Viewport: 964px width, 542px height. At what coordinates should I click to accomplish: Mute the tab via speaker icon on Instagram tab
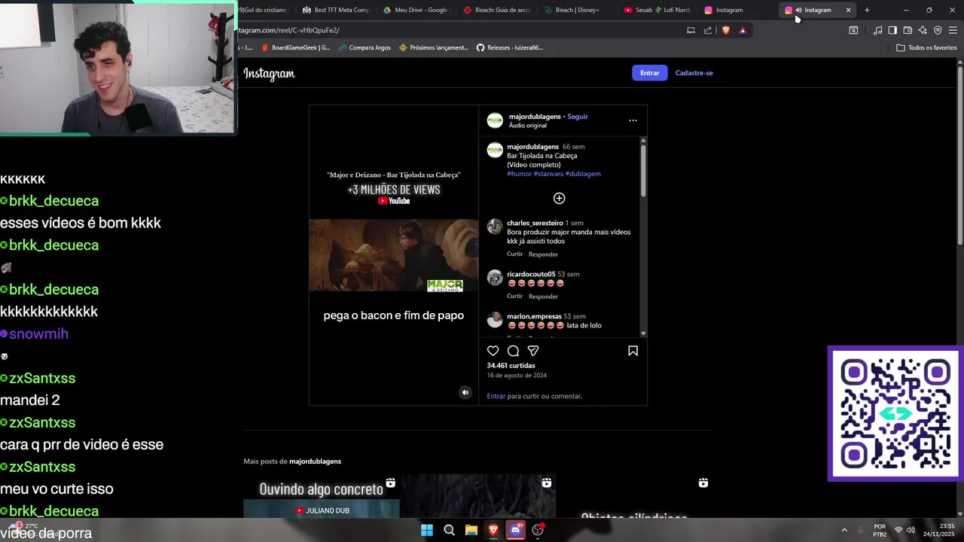798,10
